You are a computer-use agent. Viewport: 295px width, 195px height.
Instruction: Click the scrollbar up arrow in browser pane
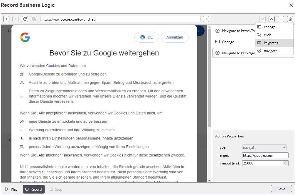[x=209, y=27]
